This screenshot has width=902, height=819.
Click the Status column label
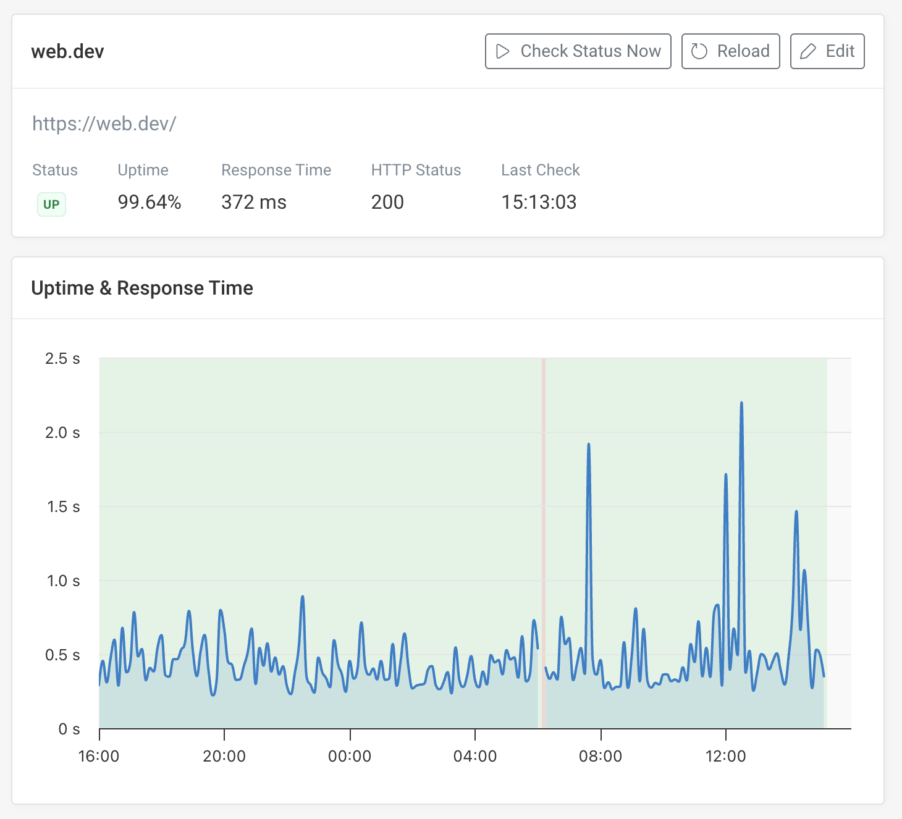point(55,170)
